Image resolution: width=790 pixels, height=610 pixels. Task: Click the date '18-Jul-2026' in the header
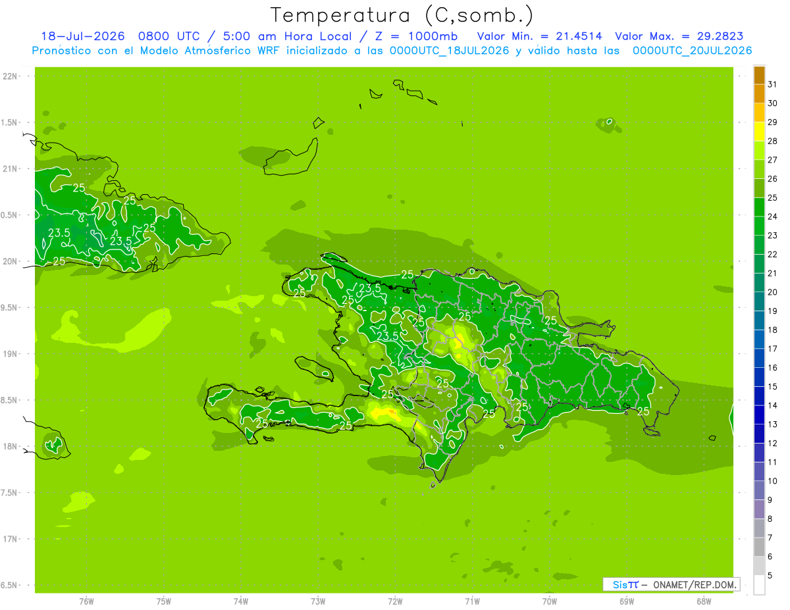(x=82, y=36)
